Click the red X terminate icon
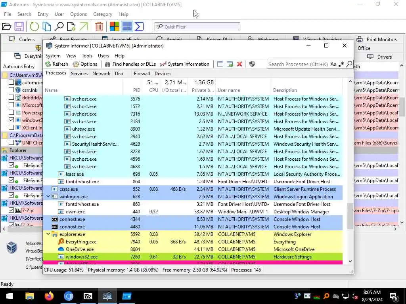This screenshot has height=304, width=406. [x=239, y=64]
